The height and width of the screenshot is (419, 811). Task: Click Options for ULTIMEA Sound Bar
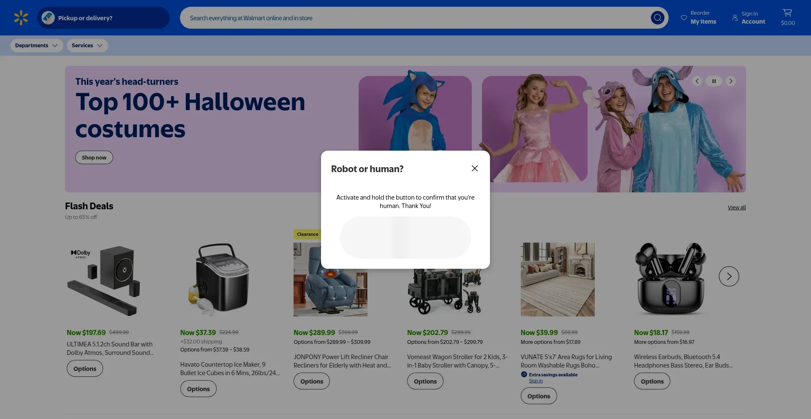[x=85, y=368]
